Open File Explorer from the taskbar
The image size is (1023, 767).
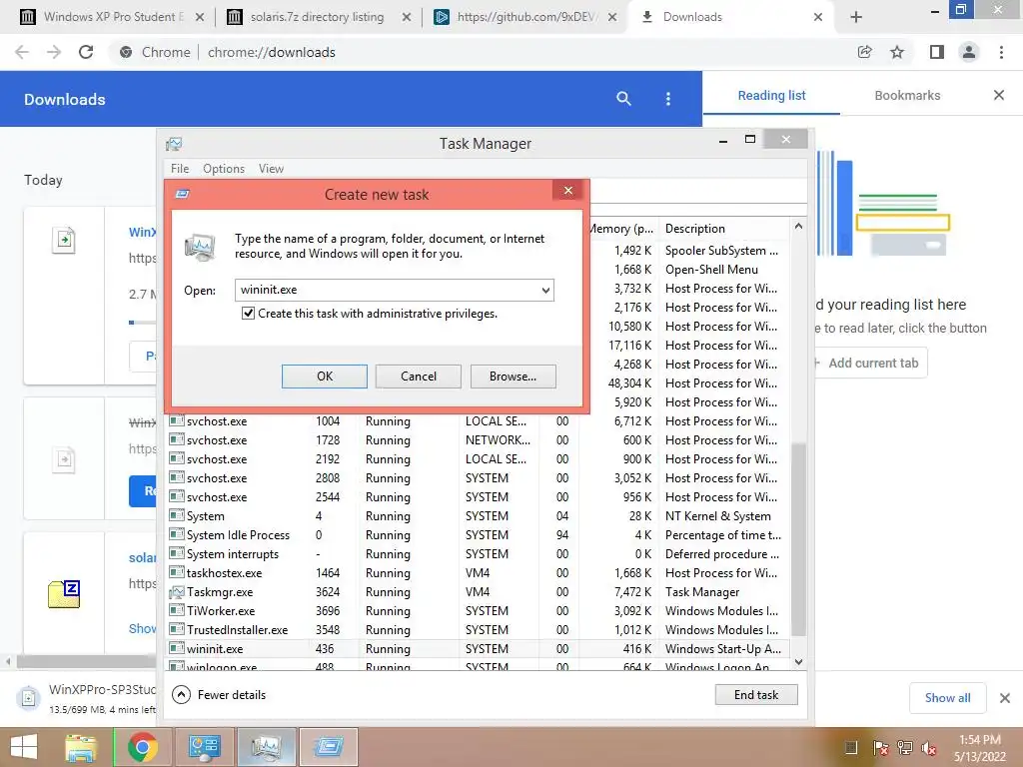pos(81,747)
